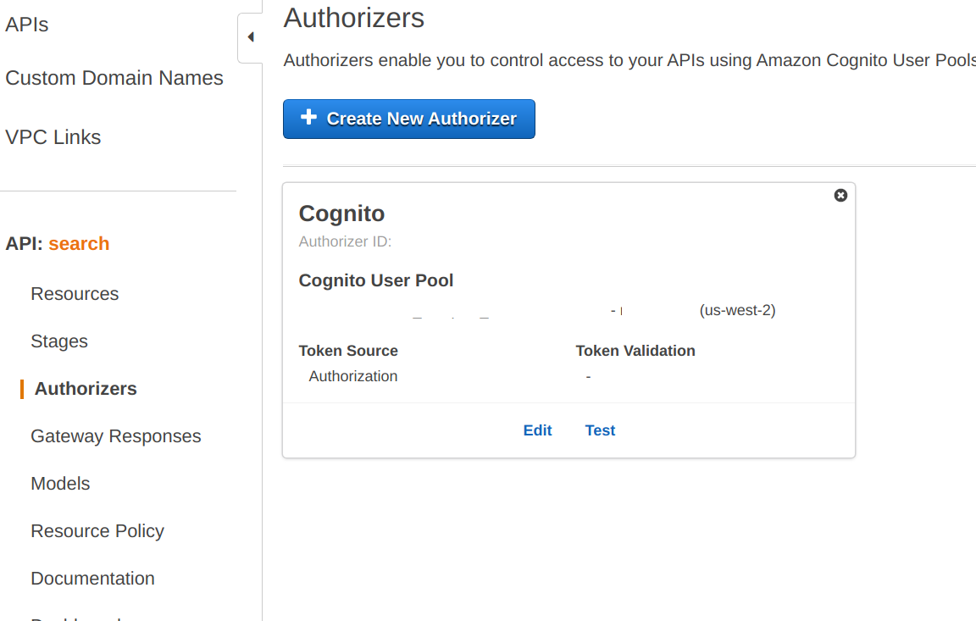This screenshot has height=621, width=976.
Task: Click the Authorization token source value
Action: click(353, 376)
